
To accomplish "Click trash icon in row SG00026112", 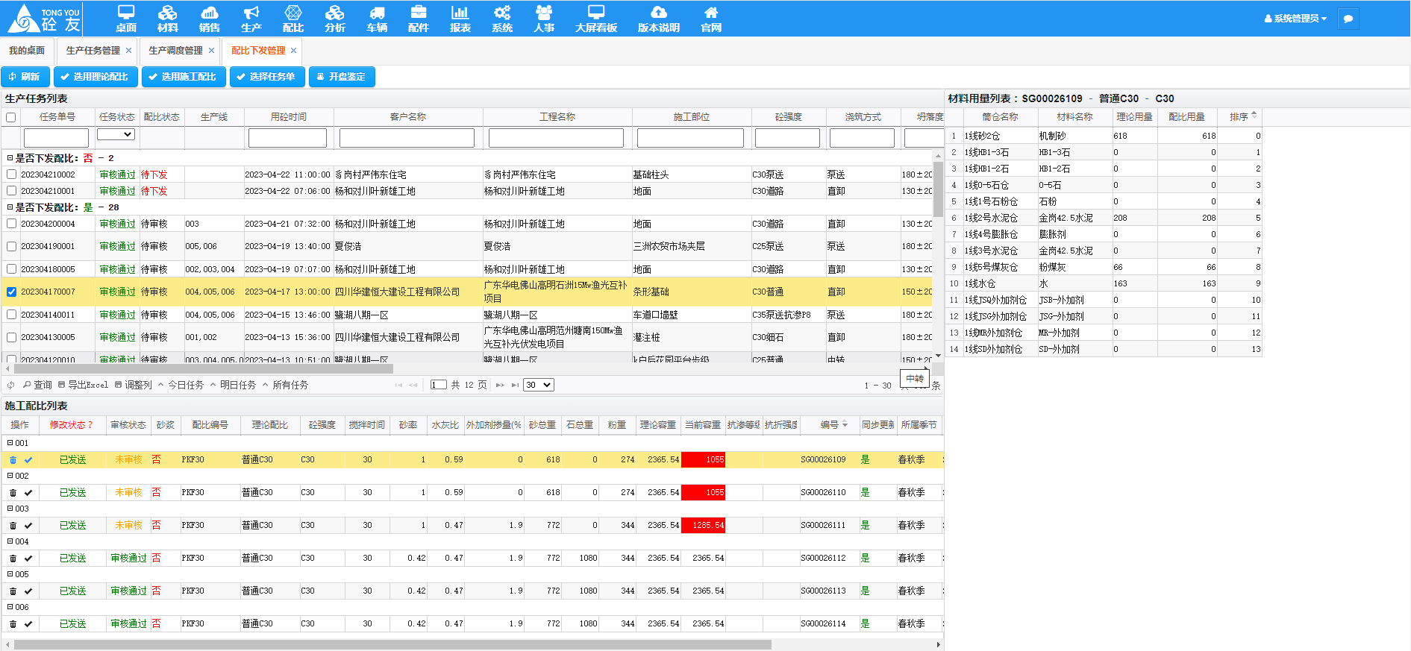I will point(13,559).
